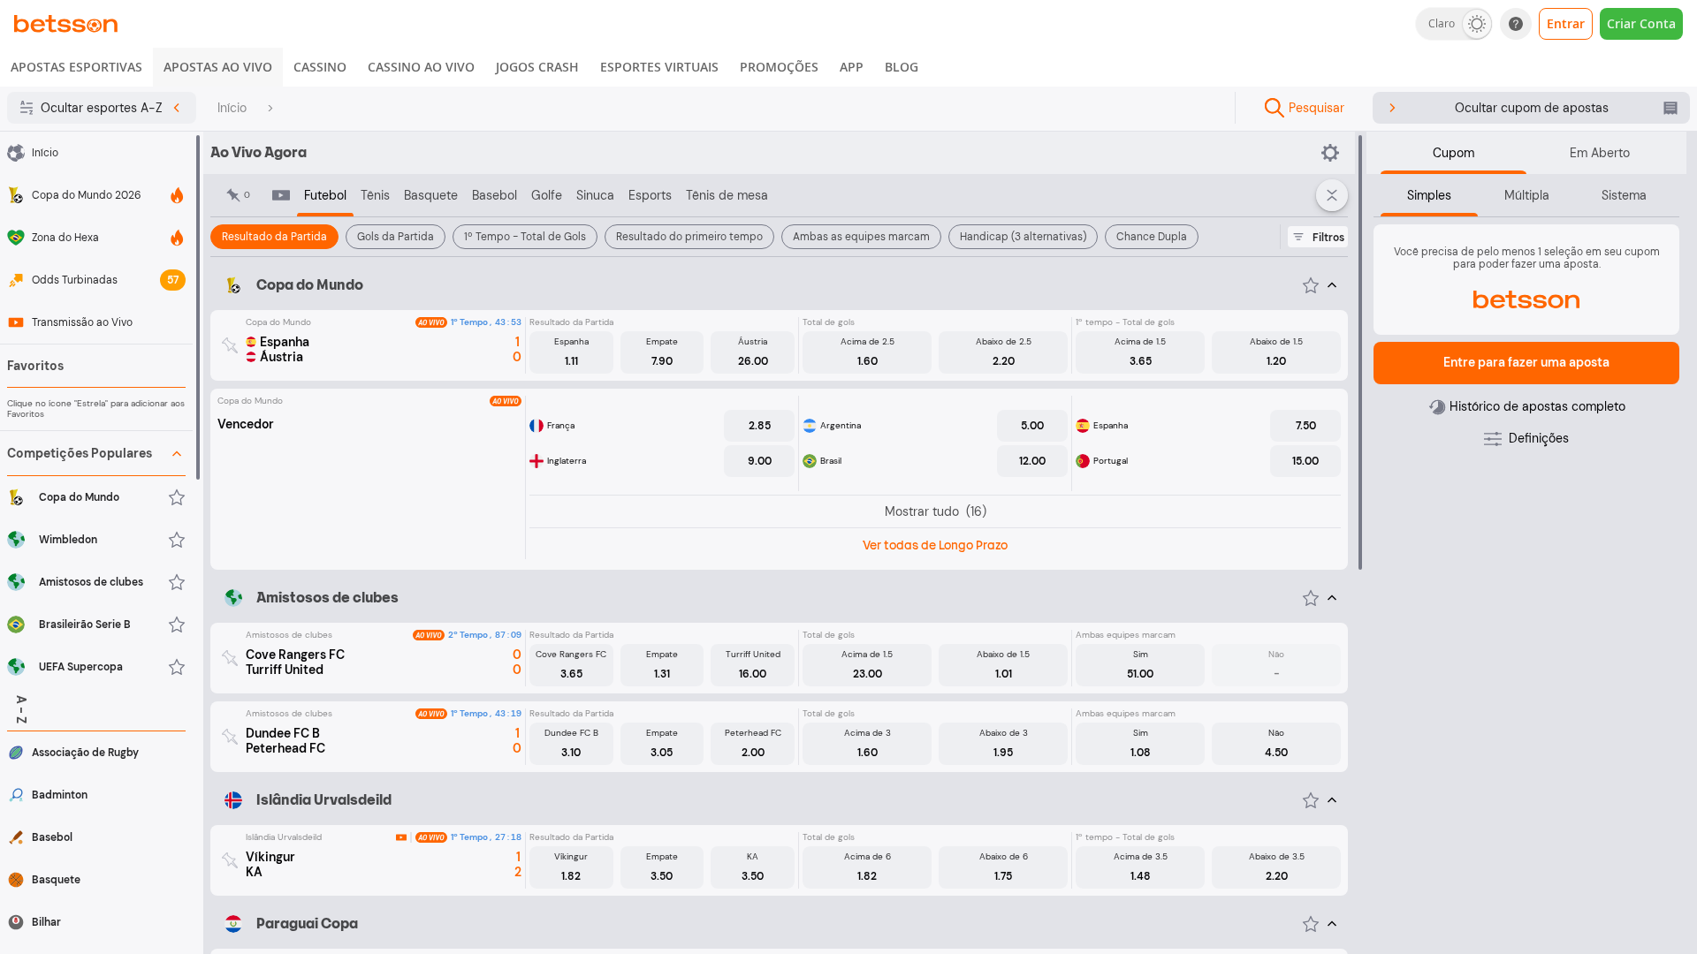Select the Tênis sport tab
1697x954 pixels.
tap(375, 195)
